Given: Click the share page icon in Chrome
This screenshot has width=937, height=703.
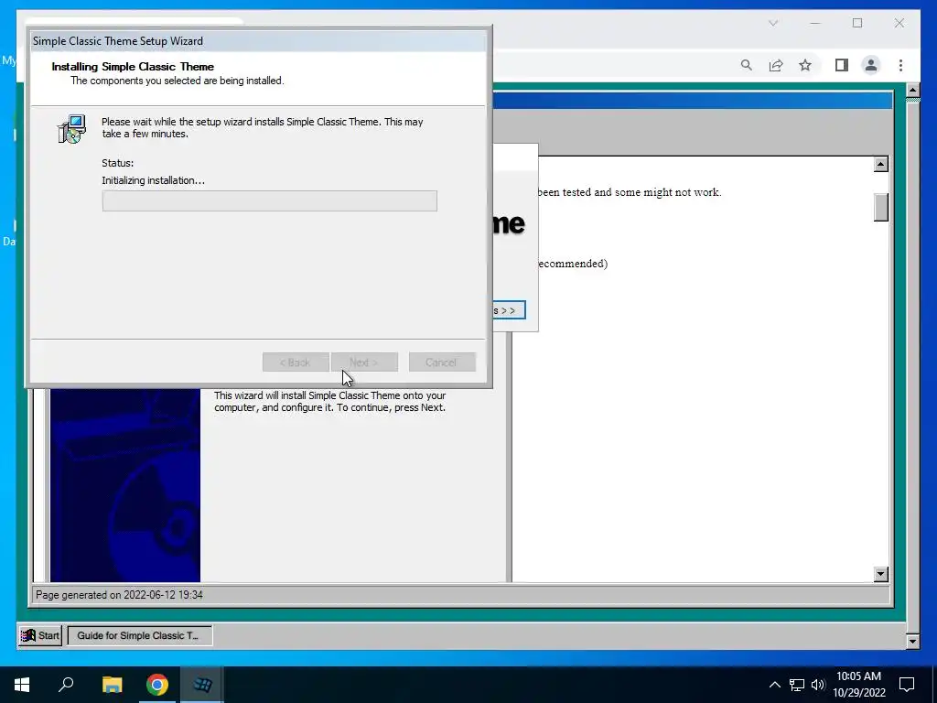Looking at the screenshot, I should coord(776,65).
